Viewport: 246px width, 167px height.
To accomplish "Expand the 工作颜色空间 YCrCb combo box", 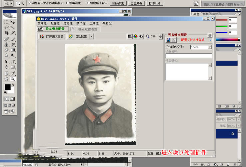I will pyautogui.click(x=210, y=47).
